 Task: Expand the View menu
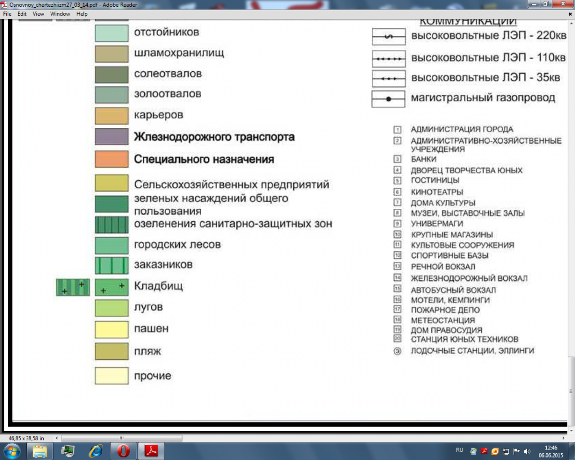(x=38, y=14)
